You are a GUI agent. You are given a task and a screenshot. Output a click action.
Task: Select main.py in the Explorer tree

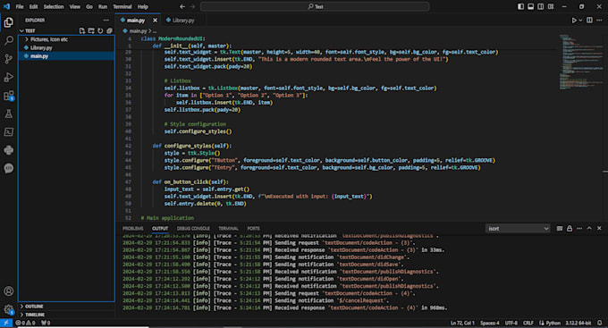[x=39, y=56]
